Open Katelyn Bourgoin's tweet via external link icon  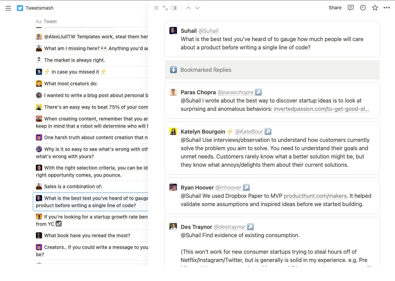(x=268, y=131)
